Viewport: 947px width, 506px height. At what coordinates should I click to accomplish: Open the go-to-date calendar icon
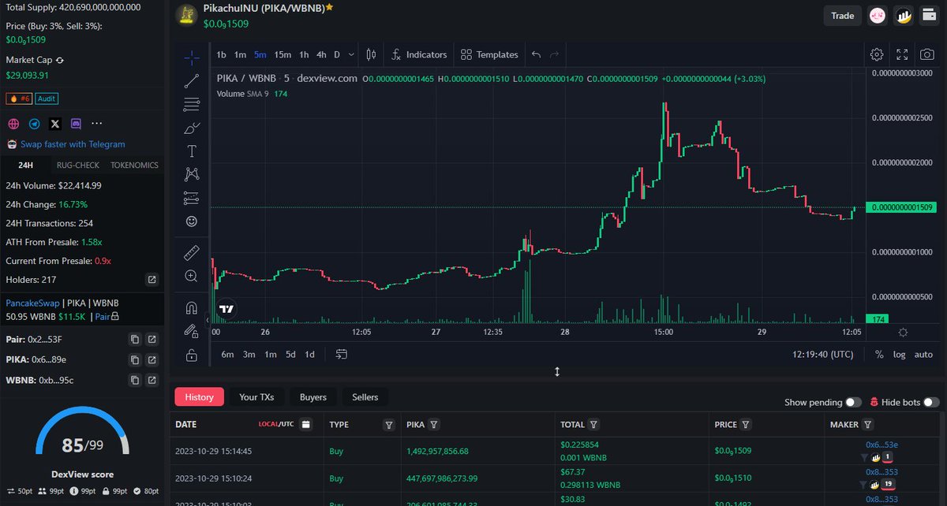point(342,355)
